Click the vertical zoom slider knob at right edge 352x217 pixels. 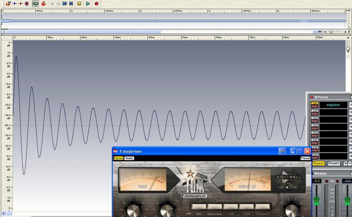coord(348,49)
